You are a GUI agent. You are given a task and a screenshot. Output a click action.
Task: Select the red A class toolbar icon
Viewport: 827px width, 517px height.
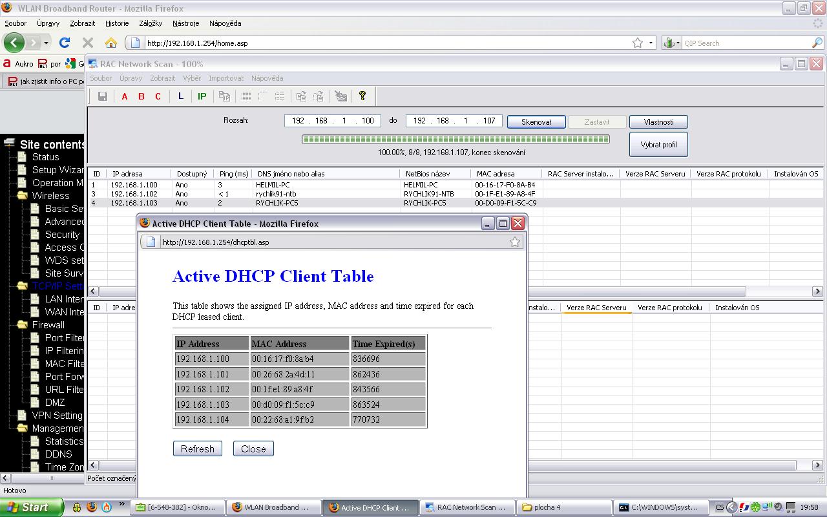[x=125, y=96]
